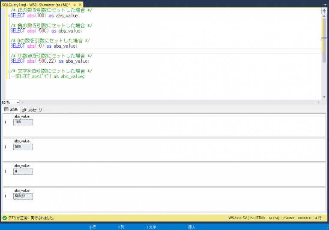Select result cell with value 100

[23, 122]
